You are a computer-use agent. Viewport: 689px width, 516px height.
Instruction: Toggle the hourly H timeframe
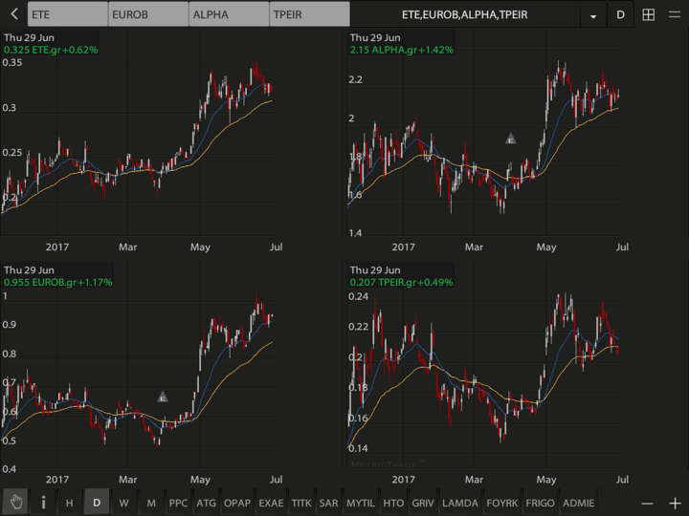click(69, 503)
